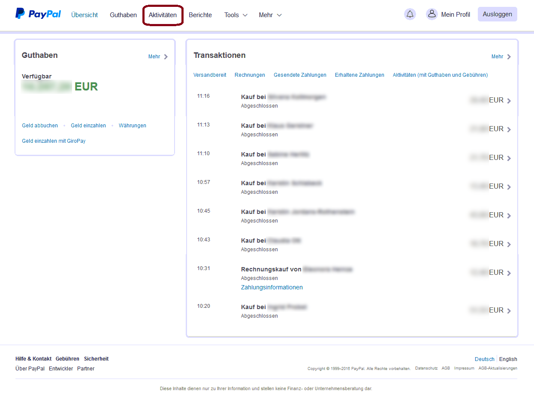Switch to Gesendete Zahlungen filter
The width and height of the screenshot is (534, 394).
coord(300,75)
